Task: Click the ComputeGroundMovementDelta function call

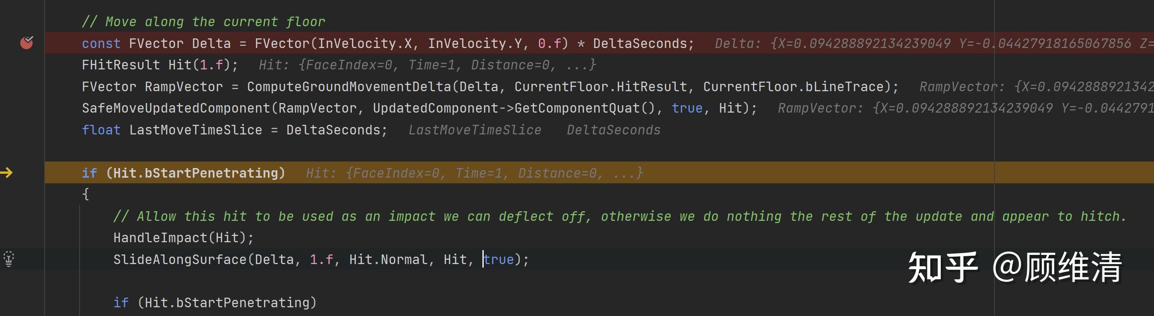Action: [x=349, y=86]
